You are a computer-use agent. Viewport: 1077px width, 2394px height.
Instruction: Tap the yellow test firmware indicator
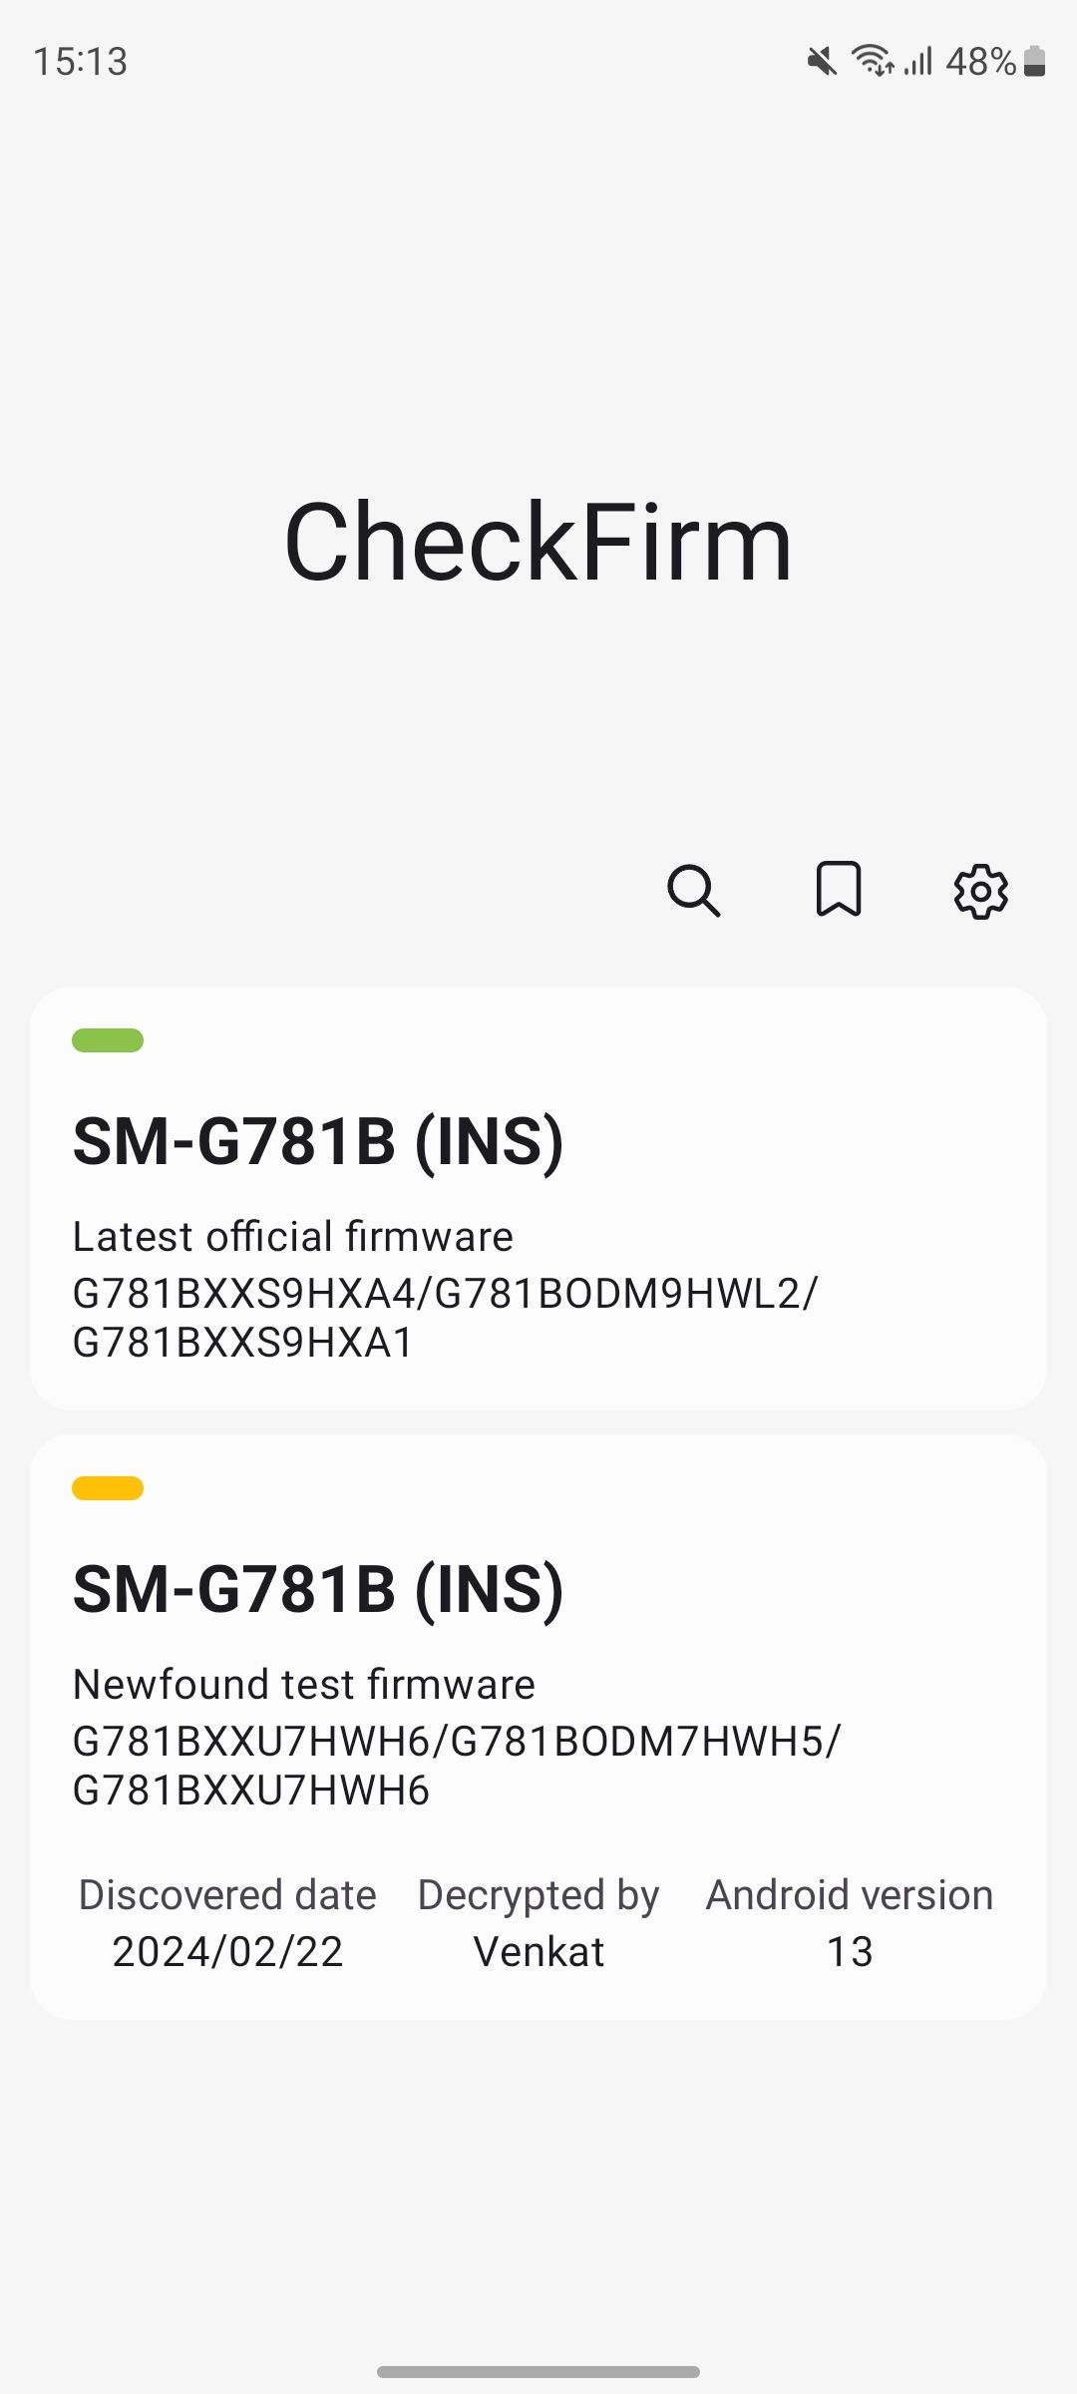click(108, 1488)
